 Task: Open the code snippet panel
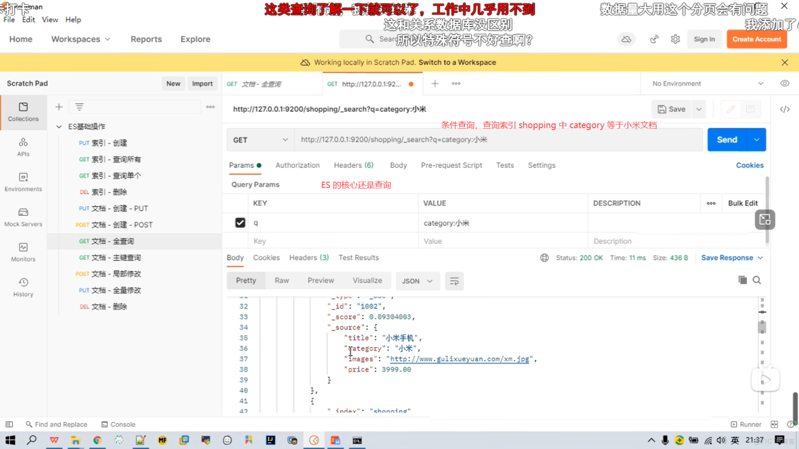[x=785, y=108]
